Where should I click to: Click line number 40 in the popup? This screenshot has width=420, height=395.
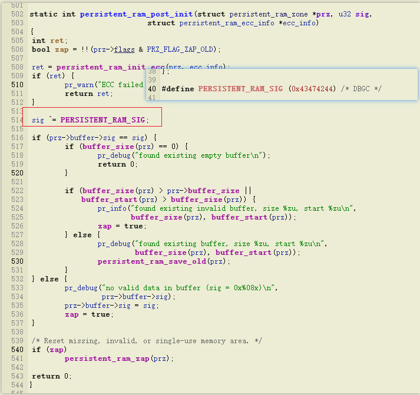tap(152, 89)
